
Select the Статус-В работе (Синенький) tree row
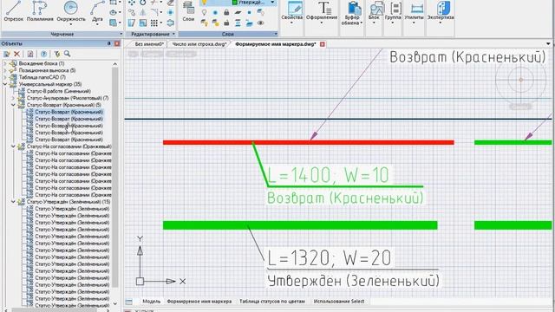pyautogui.click(x=58, y=91)
